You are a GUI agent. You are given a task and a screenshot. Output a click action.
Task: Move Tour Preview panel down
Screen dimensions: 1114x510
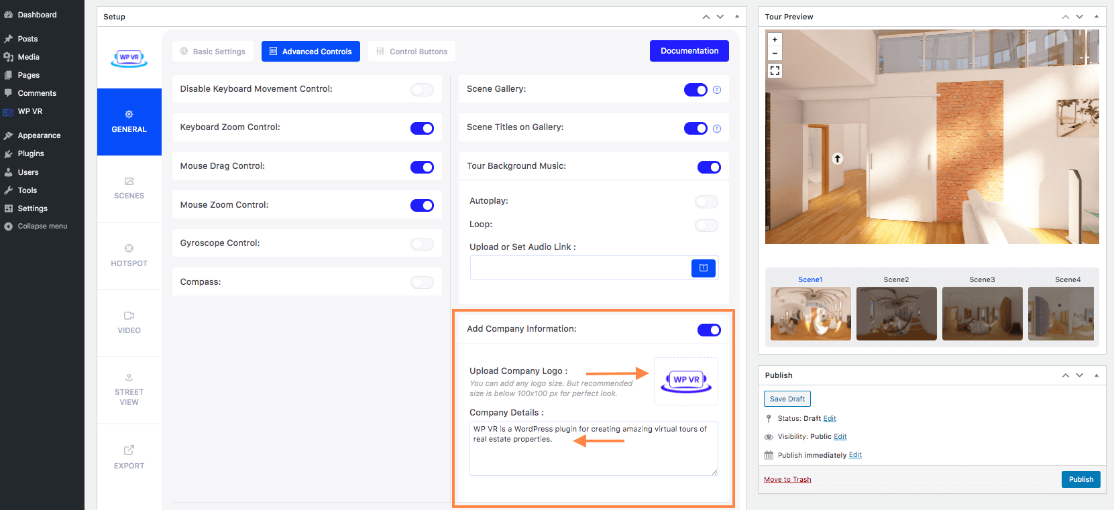click(1079, 17)
